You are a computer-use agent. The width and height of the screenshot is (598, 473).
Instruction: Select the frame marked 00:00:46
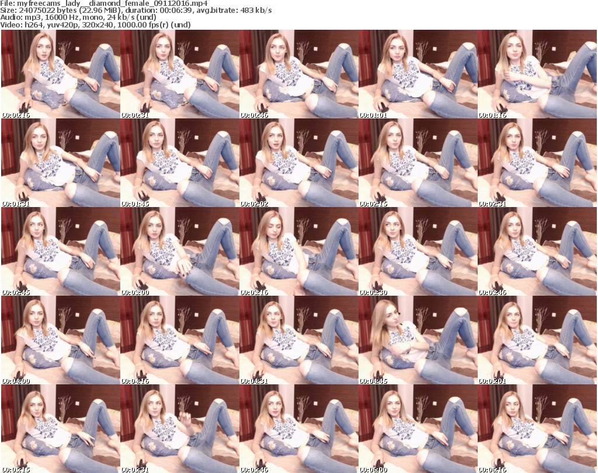point(298,75)
